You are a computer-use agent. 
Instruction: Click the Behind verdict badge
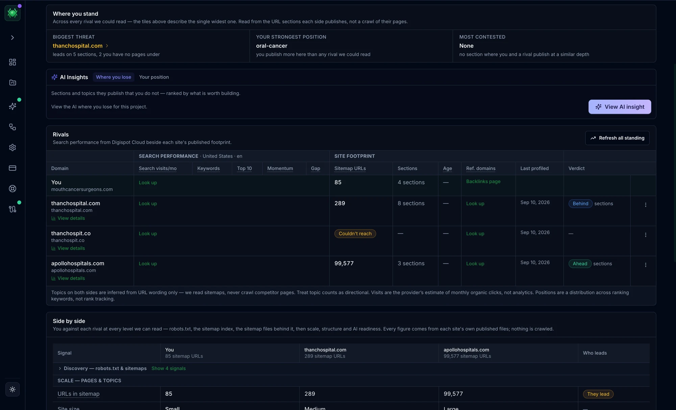[580, 203]
